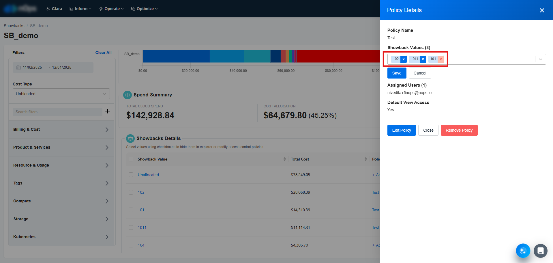Open the chat support bubble icon
This screenshot has width=553, height=263.
tap(540, 251)
